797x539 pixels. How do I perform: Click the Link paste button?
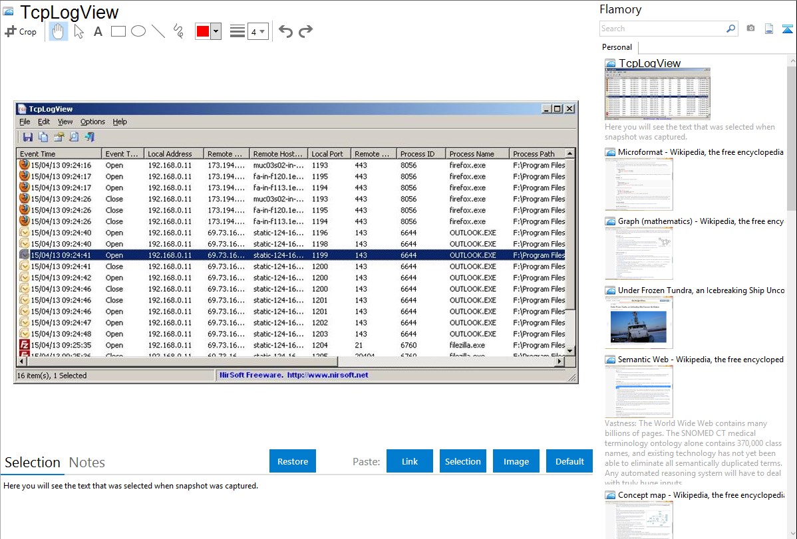[410, 461]
